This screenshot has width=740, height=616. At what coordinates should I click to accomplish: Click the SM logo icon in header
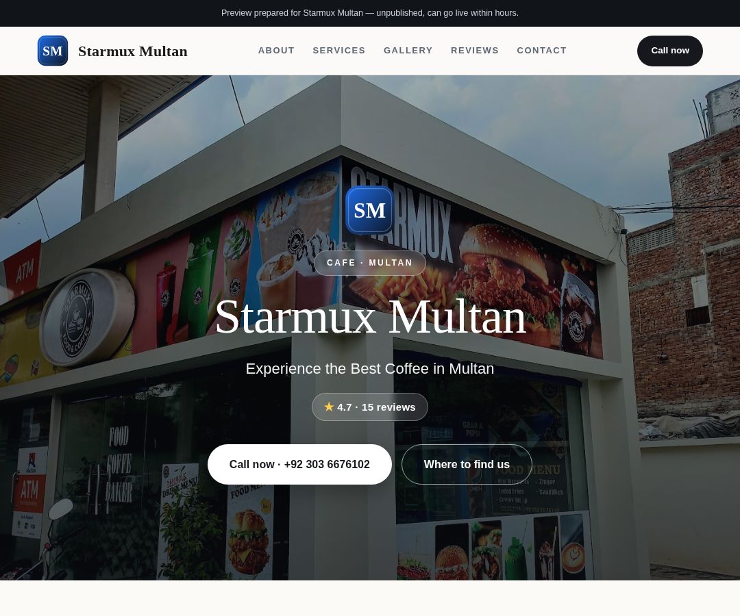[52, 51]
